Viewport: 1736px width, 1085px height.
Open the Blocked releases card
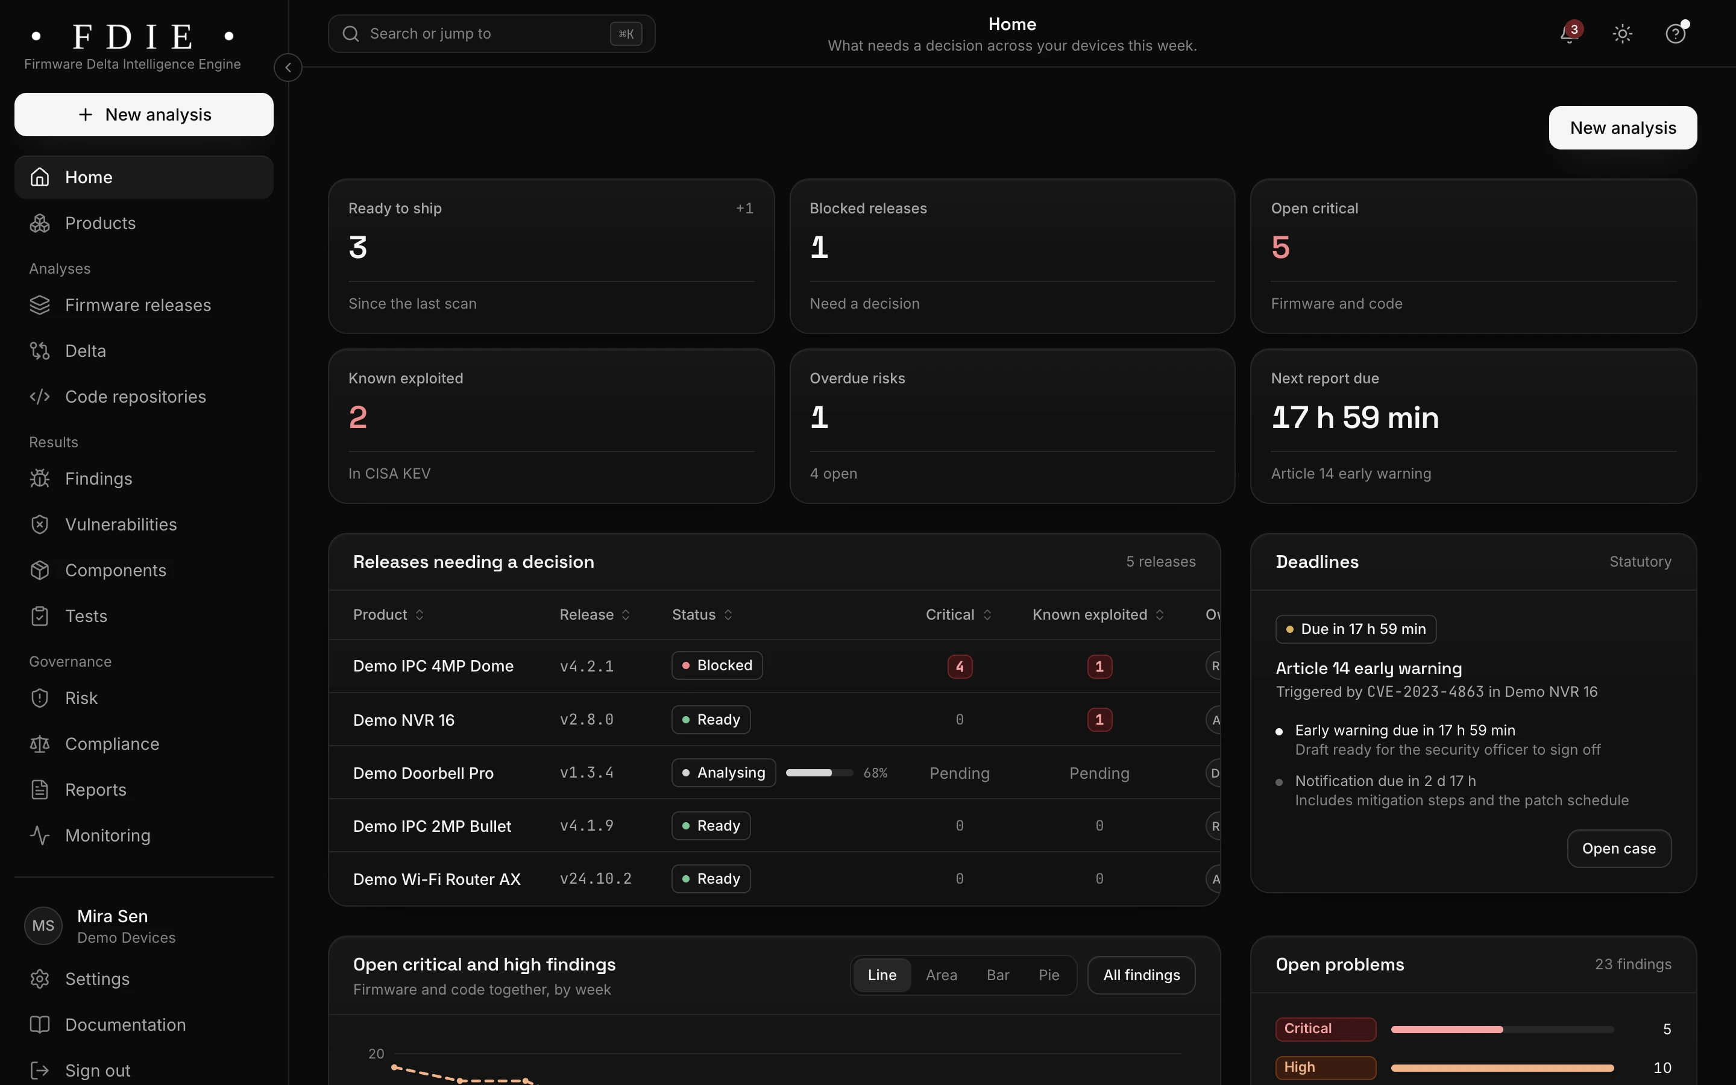[x=1011, y=256]
